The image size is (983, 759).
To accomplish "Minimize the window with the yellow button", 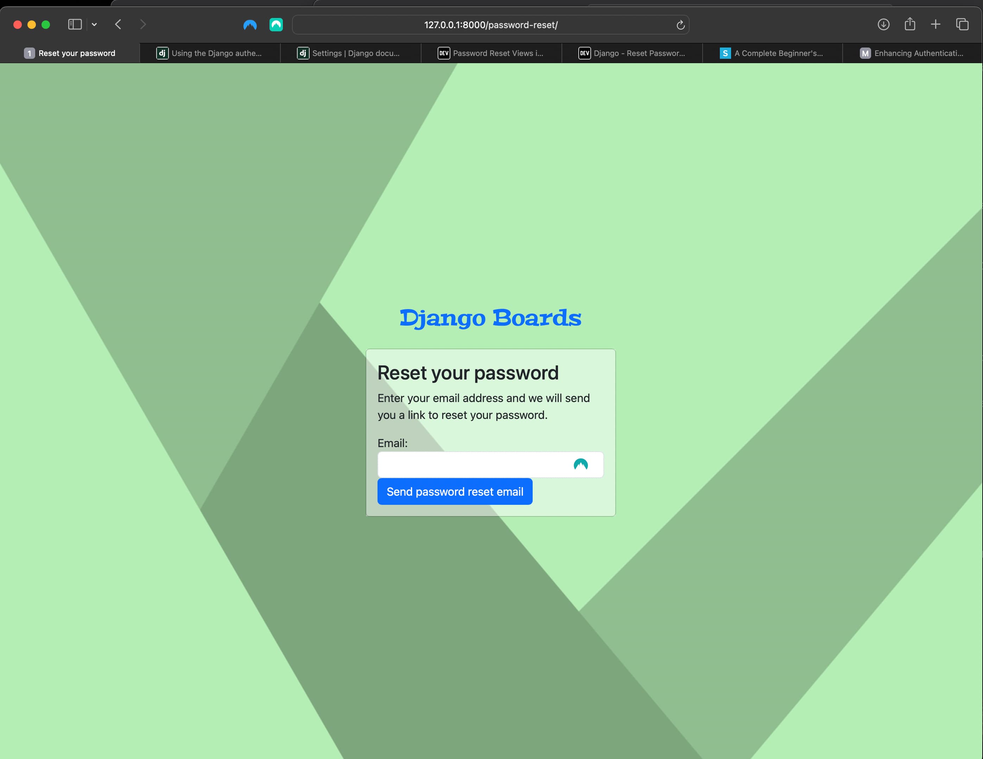I will (32, 25).
